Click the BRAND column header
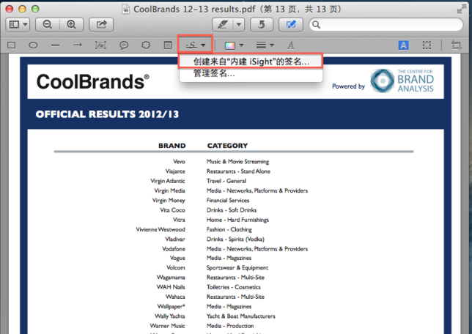Viewport: 472px width, 334px height. [x=172, y=146]
